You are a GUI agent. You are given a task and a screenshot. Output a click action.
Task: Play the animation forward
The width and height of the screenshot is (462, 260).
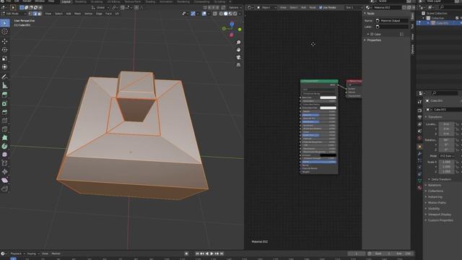coord(212,253)
